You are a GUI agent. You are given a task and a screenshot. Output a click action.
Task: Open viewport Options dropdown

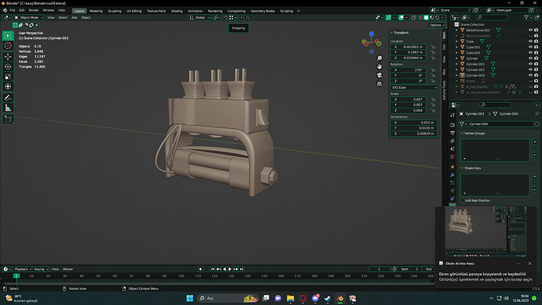pyautogui.click(x=438, y=25)
